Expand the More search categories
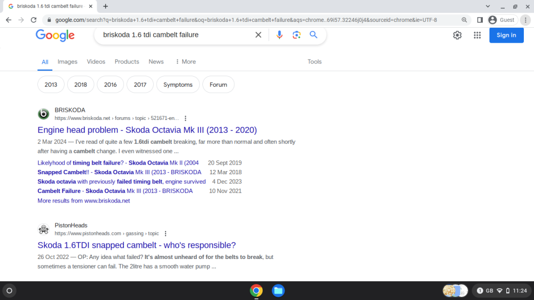This screenshot has width=534, height=300. point(186,61)
